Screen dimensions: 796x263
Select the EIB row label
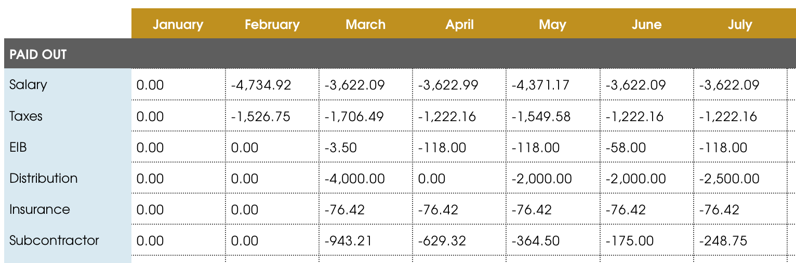(18, 147)
